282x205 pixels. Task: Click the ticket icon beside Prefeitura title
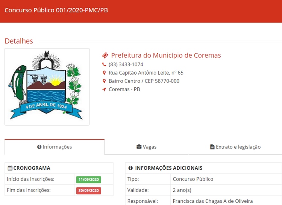(x=105, y=55)
